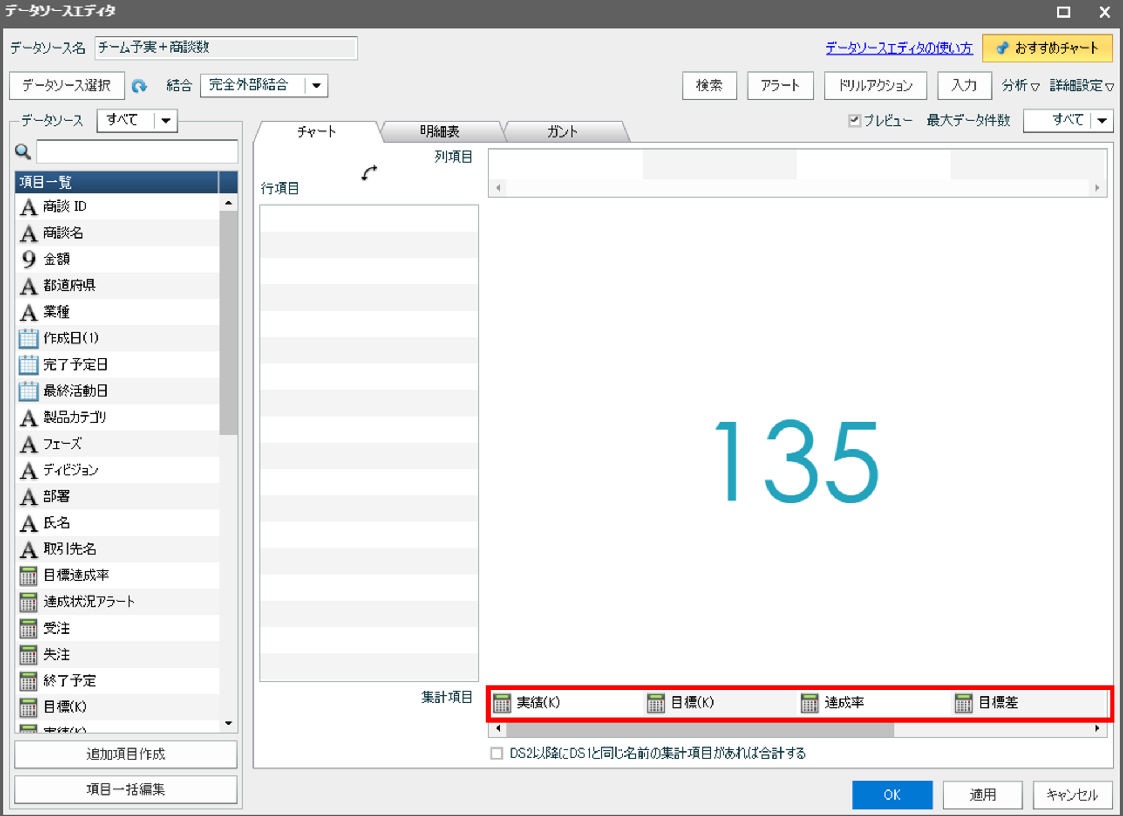The height and width of the screenshot is (816, 1123).
Task: Switch to the チャート tab
Action: (x=316, y=132)
